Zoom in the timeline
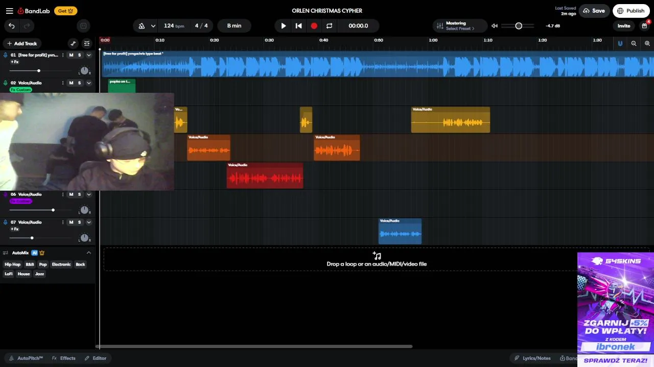 [647, 43]
